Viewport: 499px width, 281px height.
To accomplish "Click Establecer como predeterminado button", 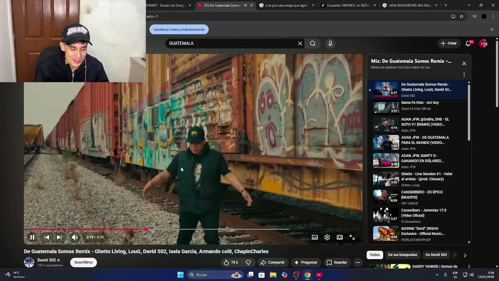I will click(x=179, y=29).
